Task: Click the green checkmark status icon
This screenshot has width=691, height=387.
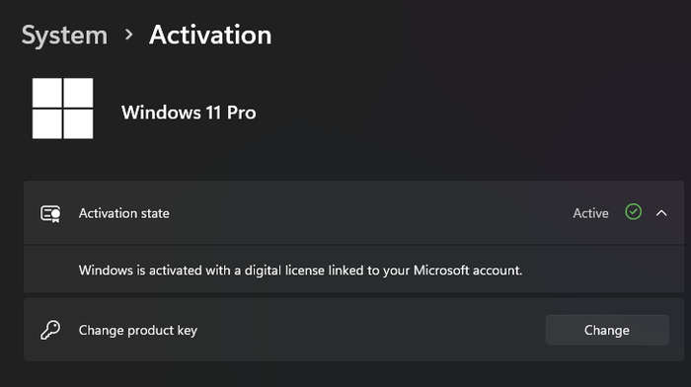Action: pos(634,212)
